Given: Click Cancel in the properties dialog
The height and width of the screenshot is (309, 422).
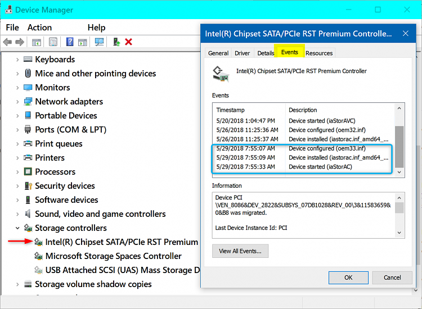Looking at the screenshot, I should coord(392,278).
